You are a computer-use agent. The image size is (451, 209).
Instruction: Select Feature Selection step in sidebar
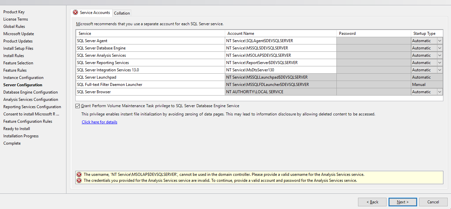pyautogui.click(x=18, y=63)
